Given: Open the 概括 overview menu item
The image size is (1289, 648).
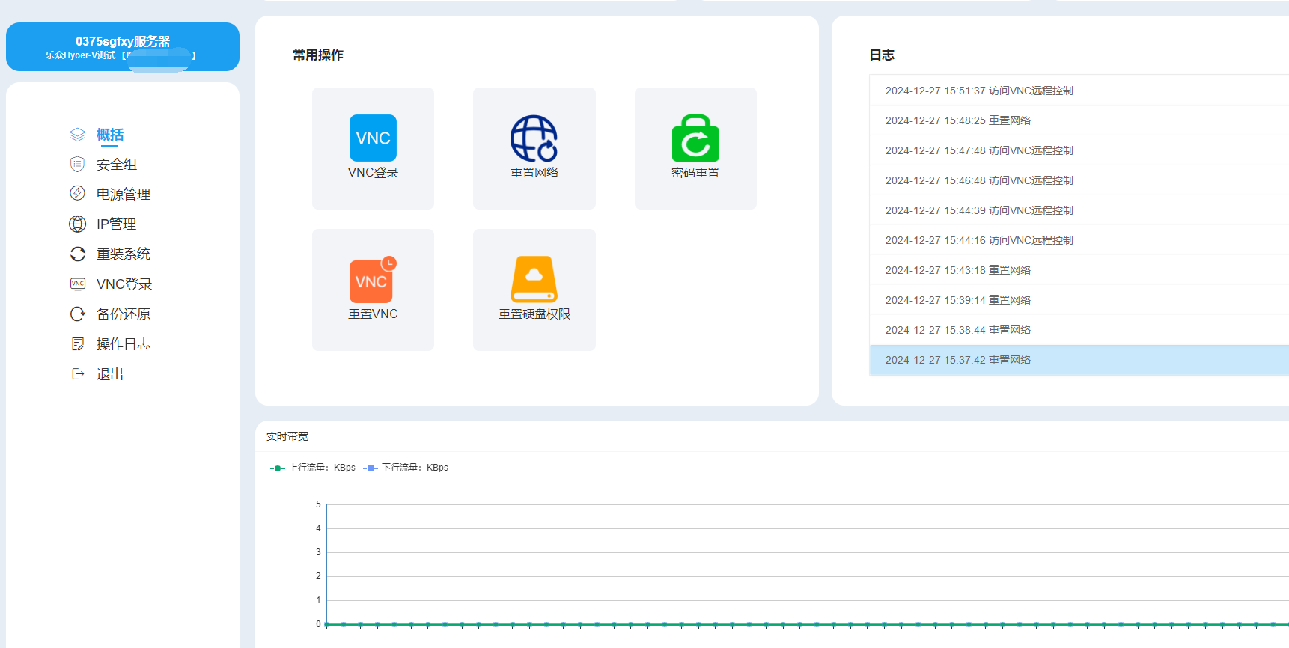Looking at the screenshot, I should pyautogui.click(x=110, y=135).
